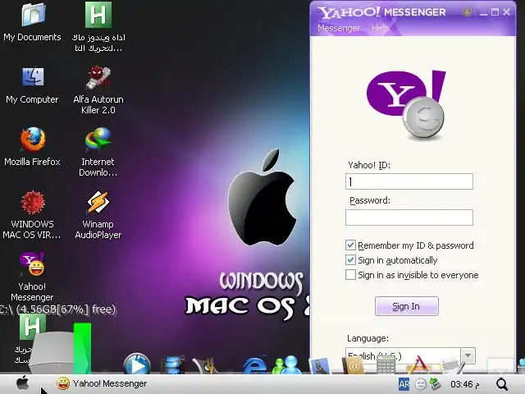
Task: Toggle Sign in automatically checkbox
Action: 350,260
